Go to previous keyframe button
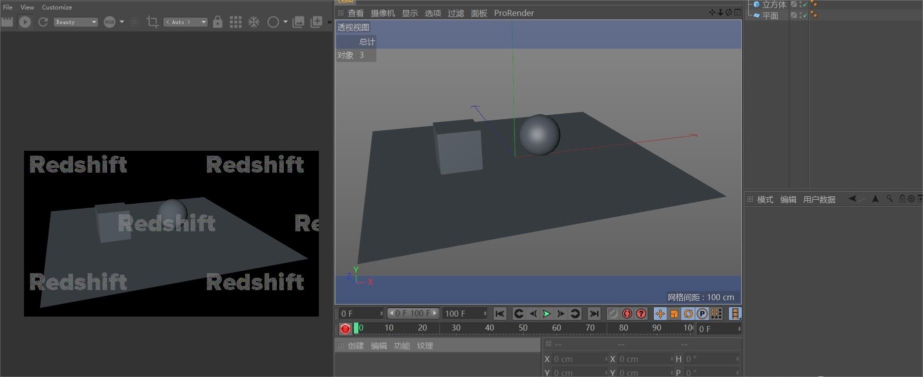Image resolution: width=923 pixels, height=377 pixels. click(x=519, y=314)
